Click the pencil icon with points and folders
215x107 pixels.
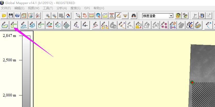coord(105,25)
